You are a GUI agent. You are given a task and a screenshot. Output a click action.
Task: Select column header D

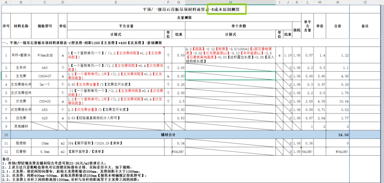[x=63, y=2]
